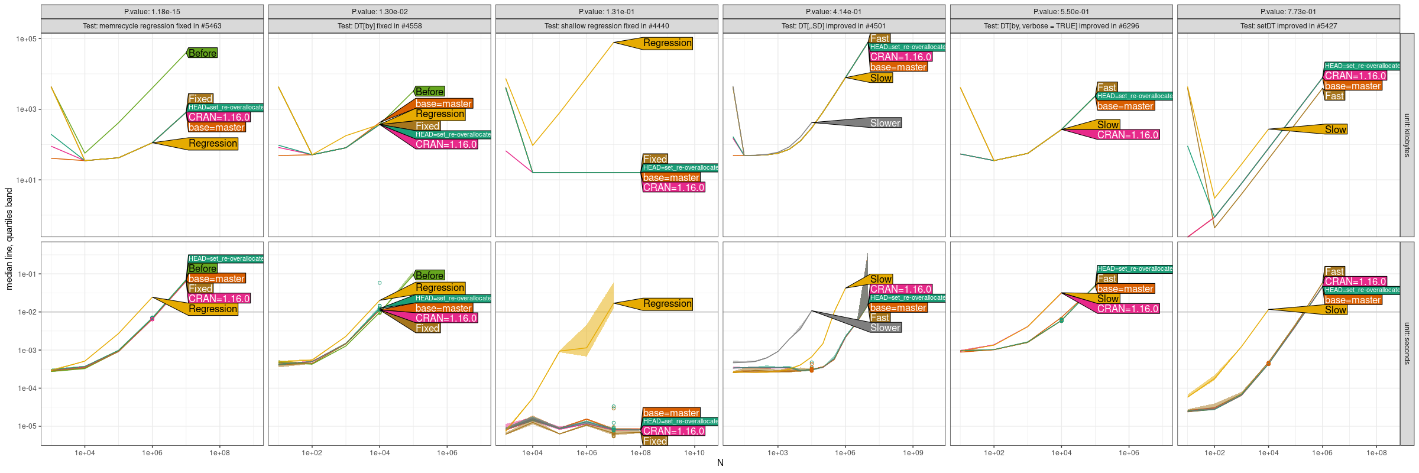Click 'HEAD=set_re-overallocate' label in verbose seconds plot
Image resolution: width=1419 pixels, height=473 pixels.
pyautogui.click(x=1135, y=268)
